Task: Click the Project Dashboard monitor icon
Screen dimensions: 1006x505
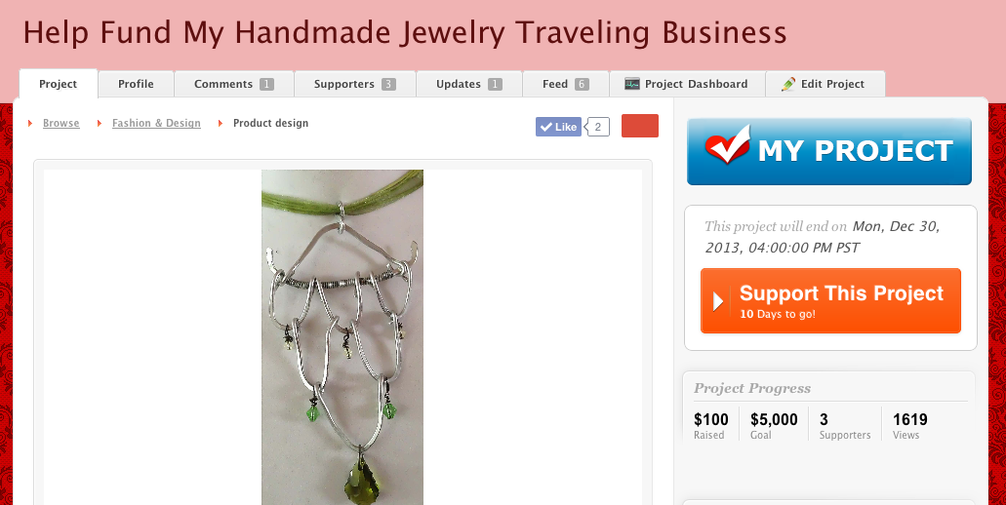Action: coord(632,84)
